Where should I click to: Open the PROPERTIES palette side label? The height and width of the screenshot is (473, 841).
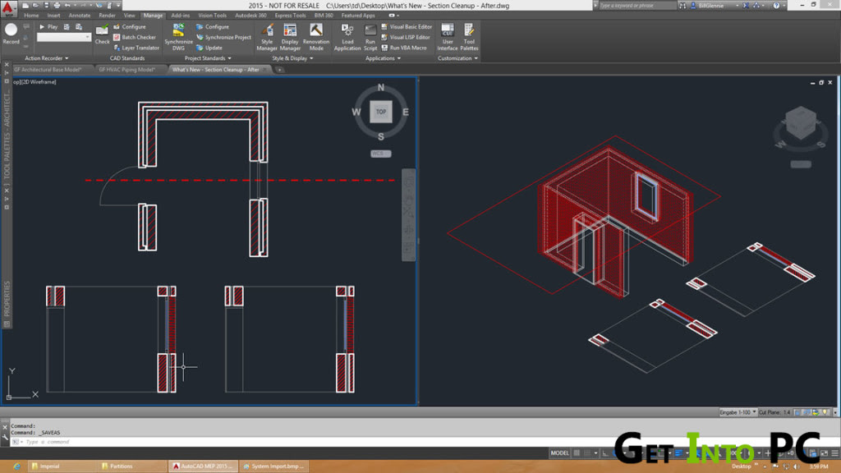(x=7, y=299)
